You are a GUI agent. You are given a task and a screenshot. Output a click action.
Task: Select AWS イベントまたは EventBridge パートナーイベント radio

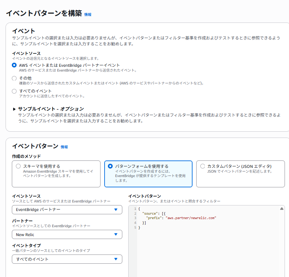coord(14,65)
